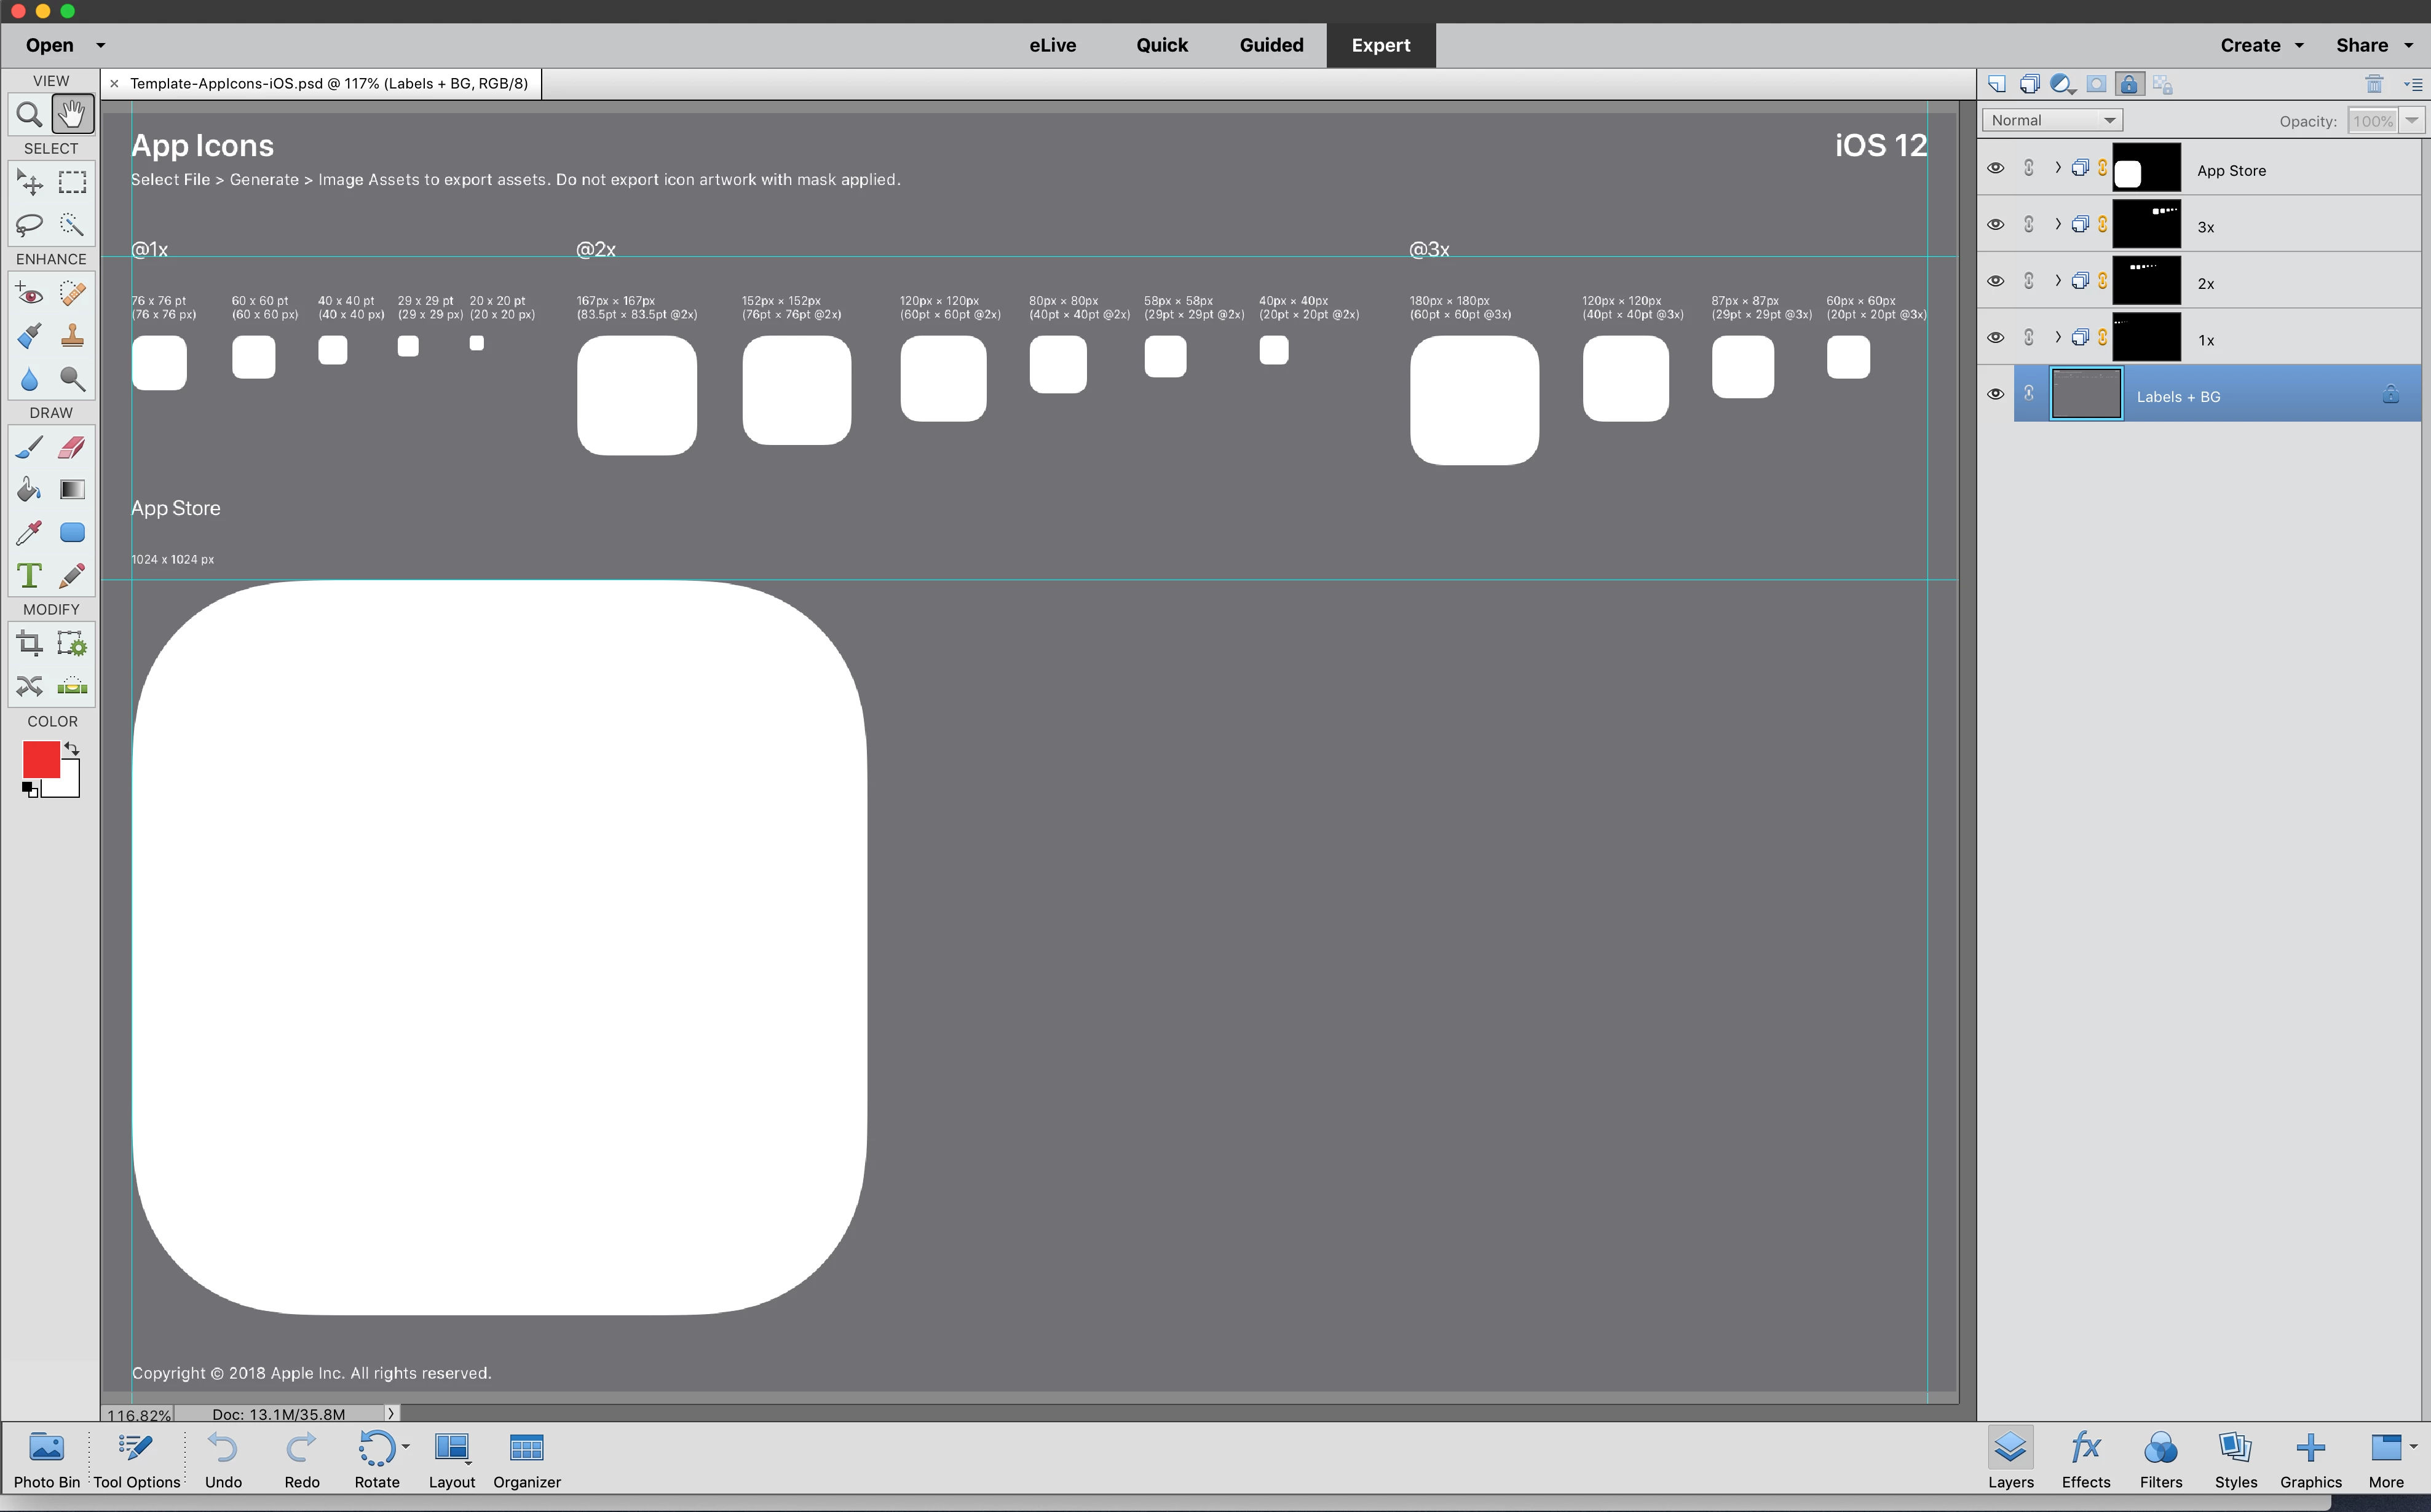Switch to the Quick mode tab

[1161, 45]
